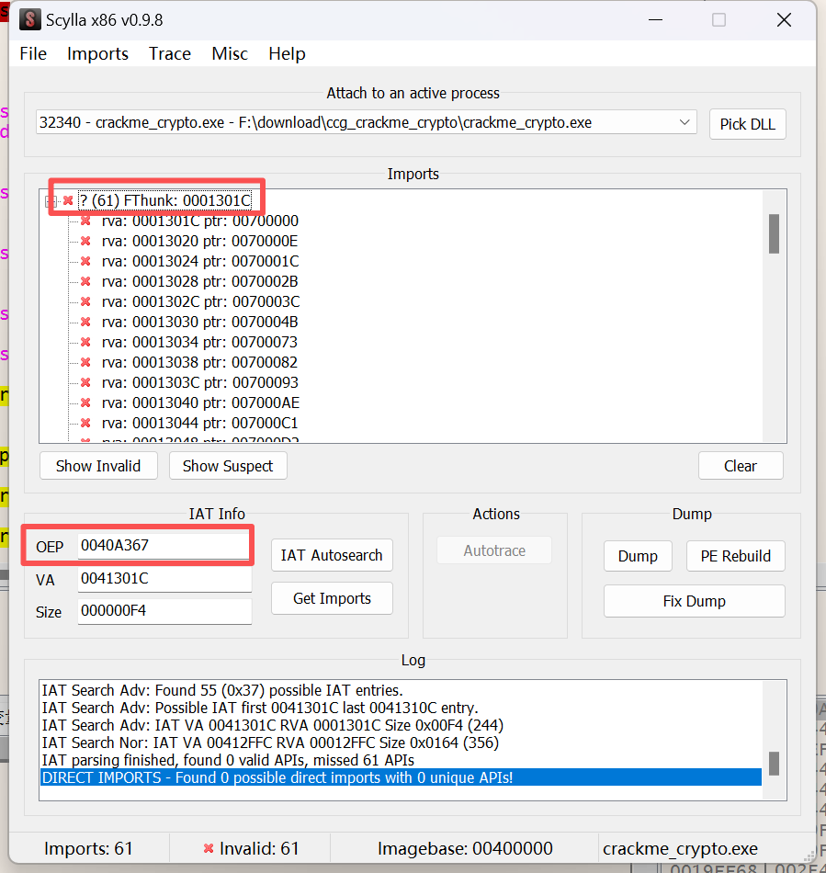Click the Log panel scrollbar thumb
Image resolution: width=826 pixels, height=873 pixels.
tap(774, 763)
